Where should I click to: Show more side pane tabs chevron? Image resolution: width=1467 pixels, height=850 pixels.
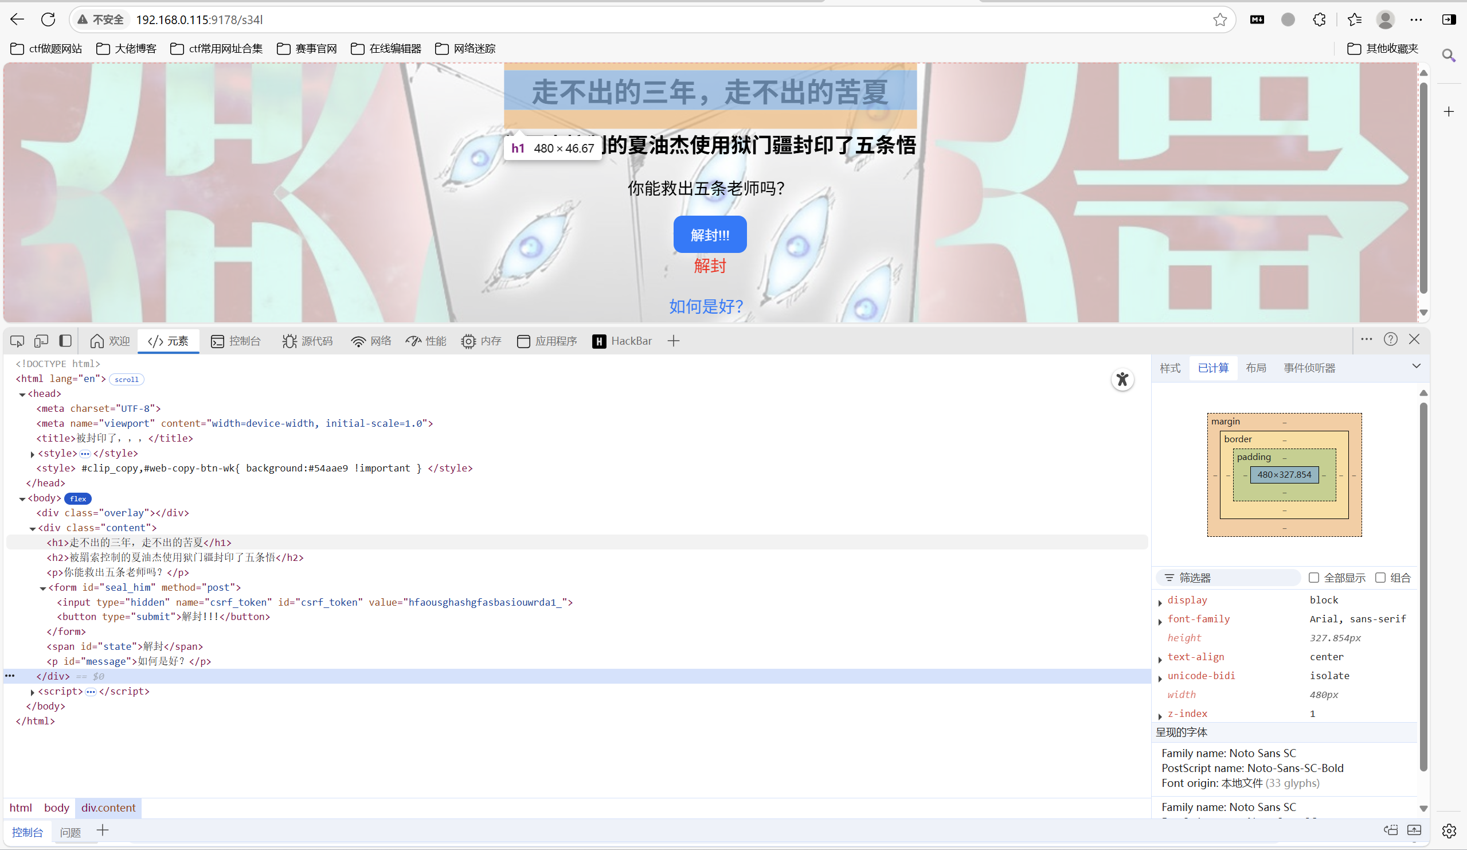1417,366
